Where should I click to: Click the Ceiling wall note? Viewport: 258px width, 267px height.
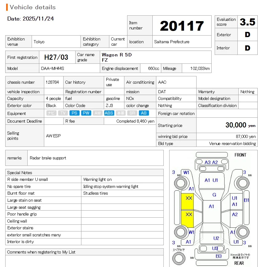[17, 221]
